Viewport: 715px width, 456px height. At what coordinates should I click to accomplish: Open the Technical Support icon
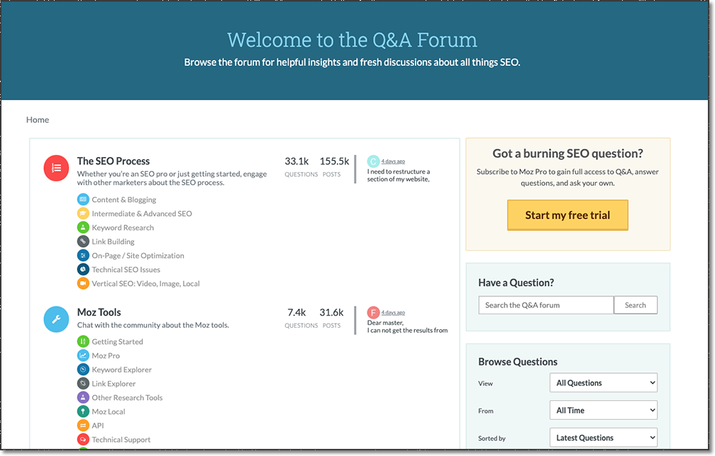pos(84,439)
